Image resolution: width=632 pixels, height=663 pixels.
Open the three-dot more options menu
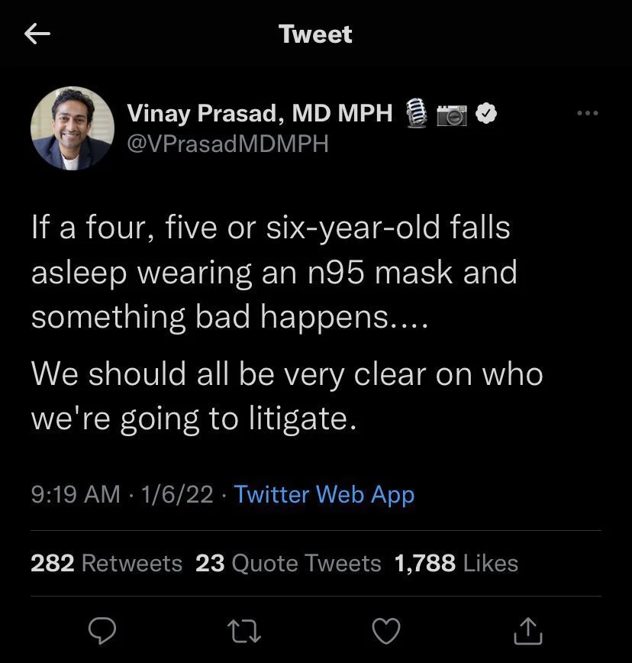pyautogui.click(x=588, y=114)
